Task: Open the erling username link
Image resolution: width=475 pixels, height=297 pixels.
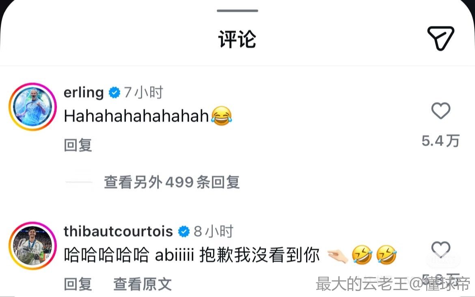Action: (84, 93)
